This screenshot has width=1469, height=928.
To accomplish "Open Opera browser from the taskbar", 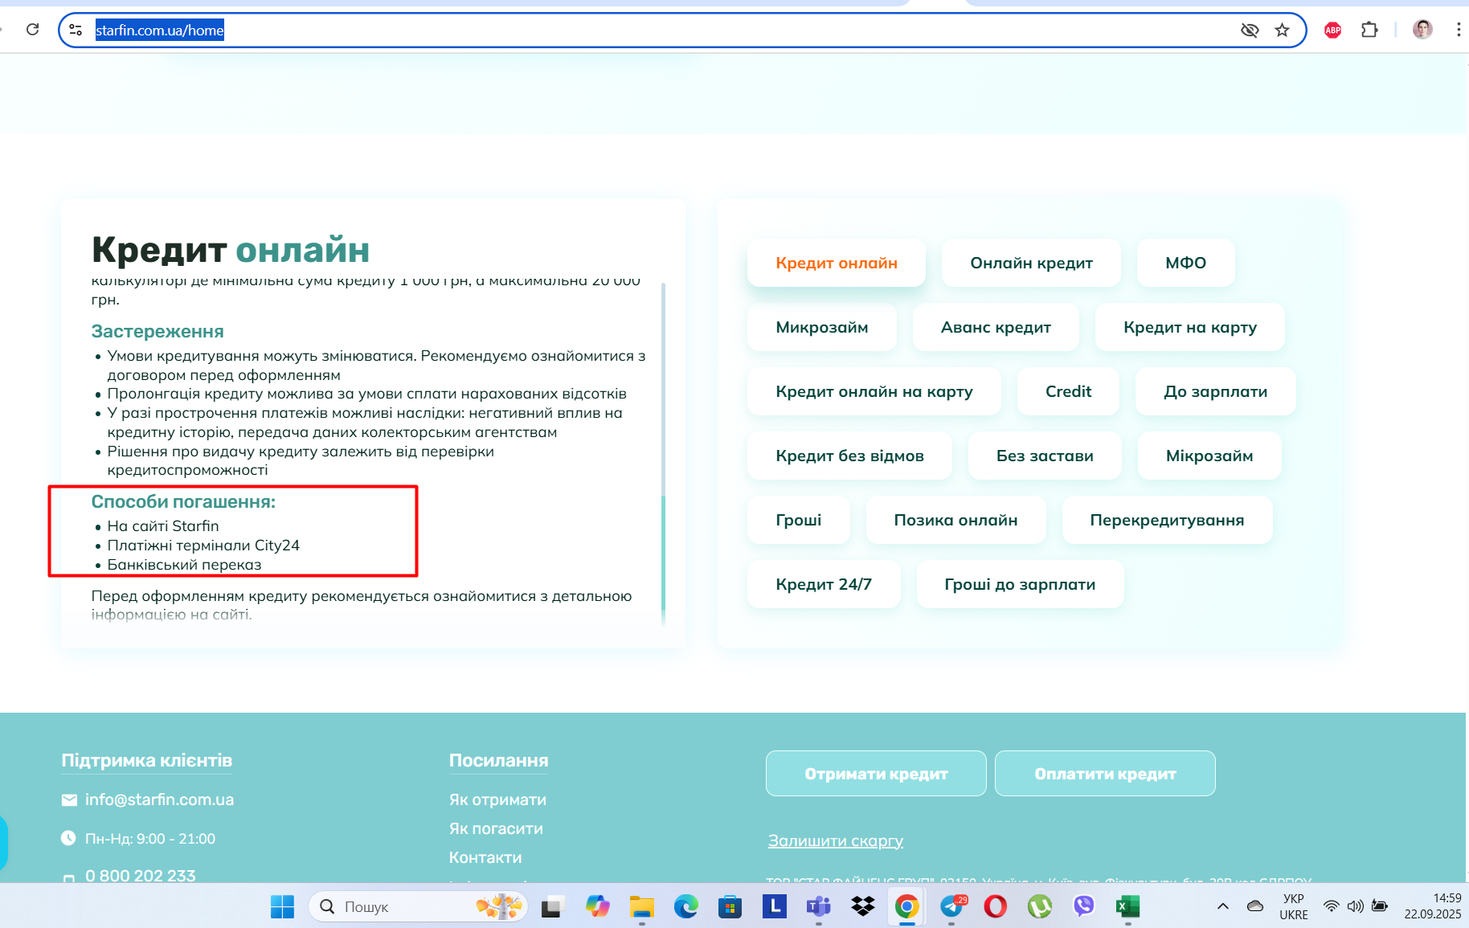I will pos(995,906).
